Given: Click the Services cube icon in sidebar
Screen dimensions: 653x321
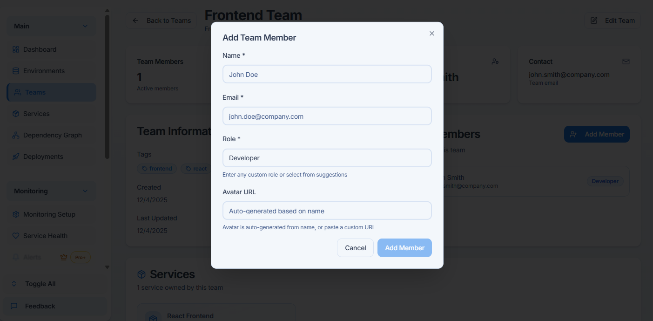Looking at the screenshot, I should point(16,114).
